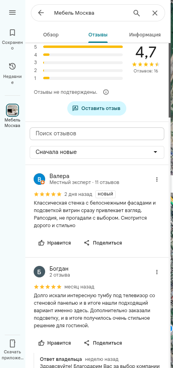
Task: Open Богдан's profile avatar
Action: click(39, 272)
